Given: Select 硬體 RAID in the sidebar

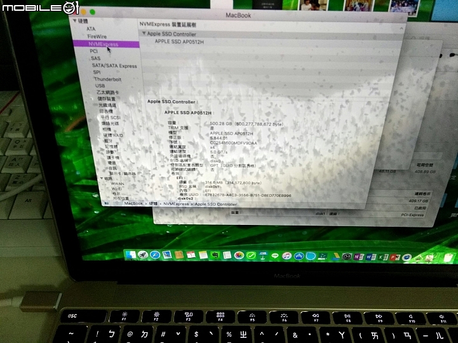Looking at the screenshot, I should click(x=113, y=135).
